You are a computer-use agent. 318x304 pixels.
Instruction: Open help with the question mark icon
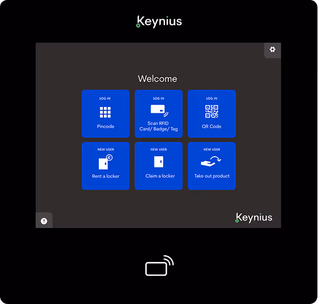click(44, 221)
